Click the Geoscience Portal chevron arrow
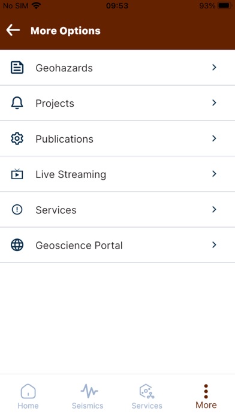 click(x=214, y=245)
